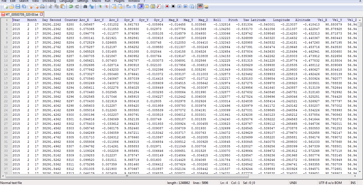Open the Replace dialog icon

(91, 6)
